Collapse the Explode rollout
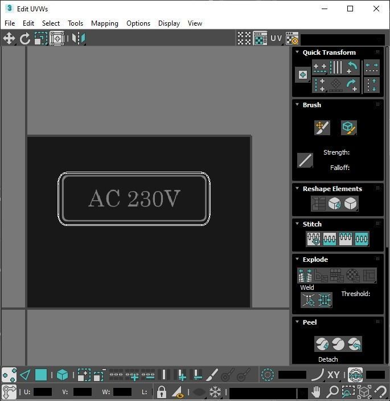This screenshot has height=401, width=390. (297, 259)
